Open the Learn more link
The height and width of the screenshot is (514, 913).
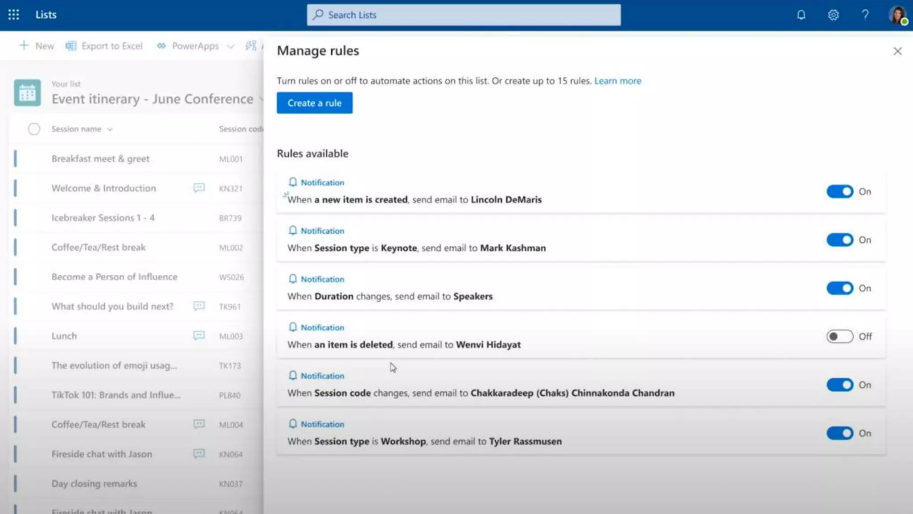click(x=617, y=81)
